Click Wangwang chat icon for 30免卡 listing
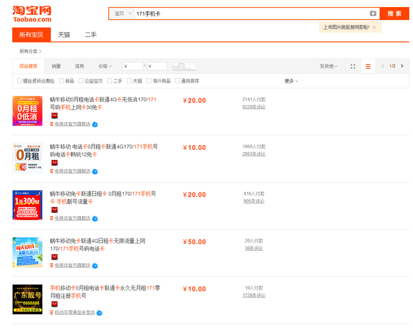This screenshot has width=413, height=328. click(95, 124)
